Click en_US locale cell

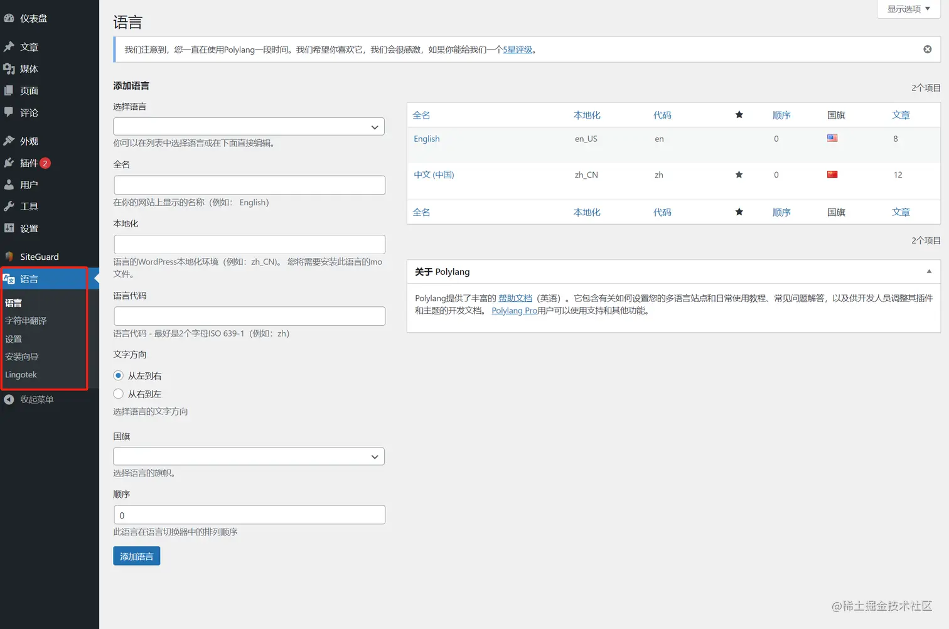586,139
